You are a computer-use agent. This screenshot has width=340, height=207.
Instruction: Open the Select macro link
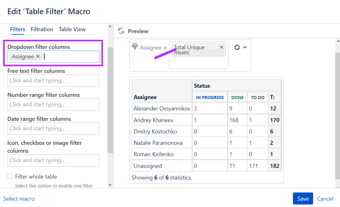coord(19,198)
